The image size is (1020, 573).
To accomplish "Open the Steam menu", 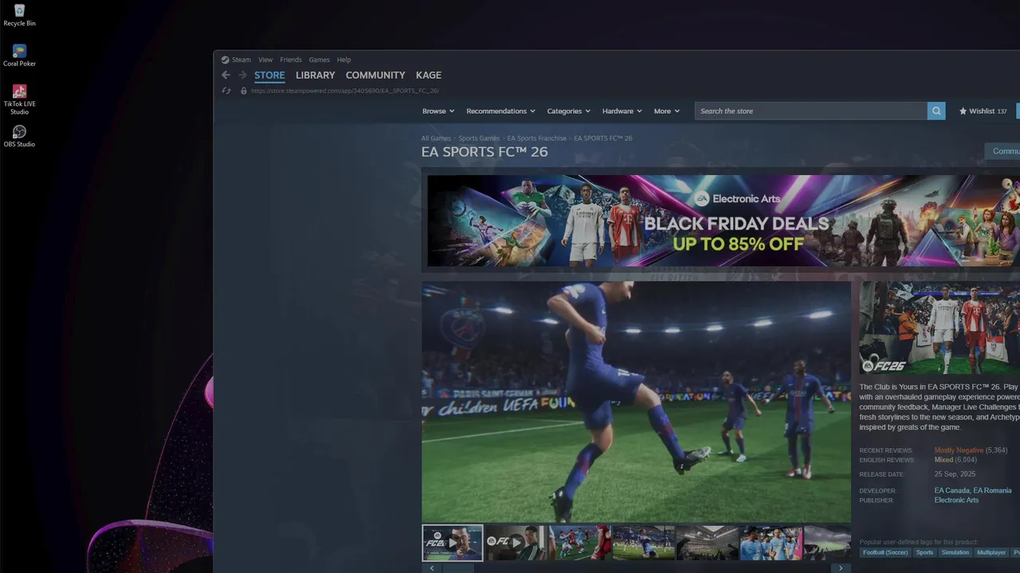I will [241, 60].
